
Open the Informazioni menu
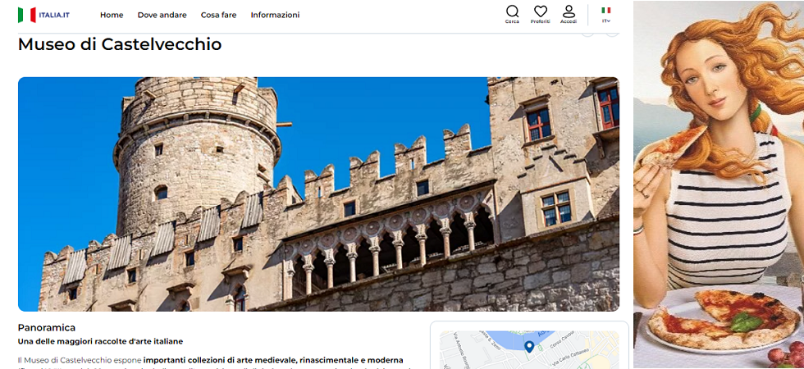pyautogui.click(x=275, y=15)
